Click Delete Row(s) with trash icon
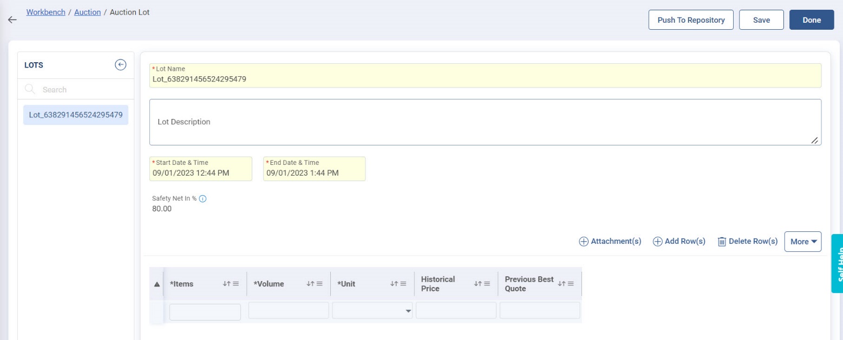This screenshot has height=340, width=843. [747, 242]
